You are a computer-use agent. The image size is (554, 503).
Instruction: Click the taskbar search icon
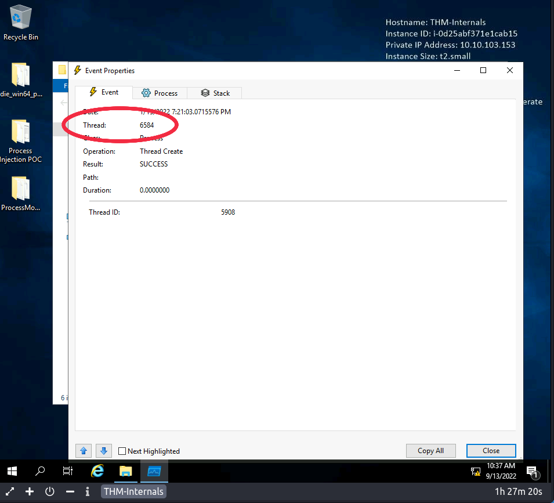[x=40, y=471]
